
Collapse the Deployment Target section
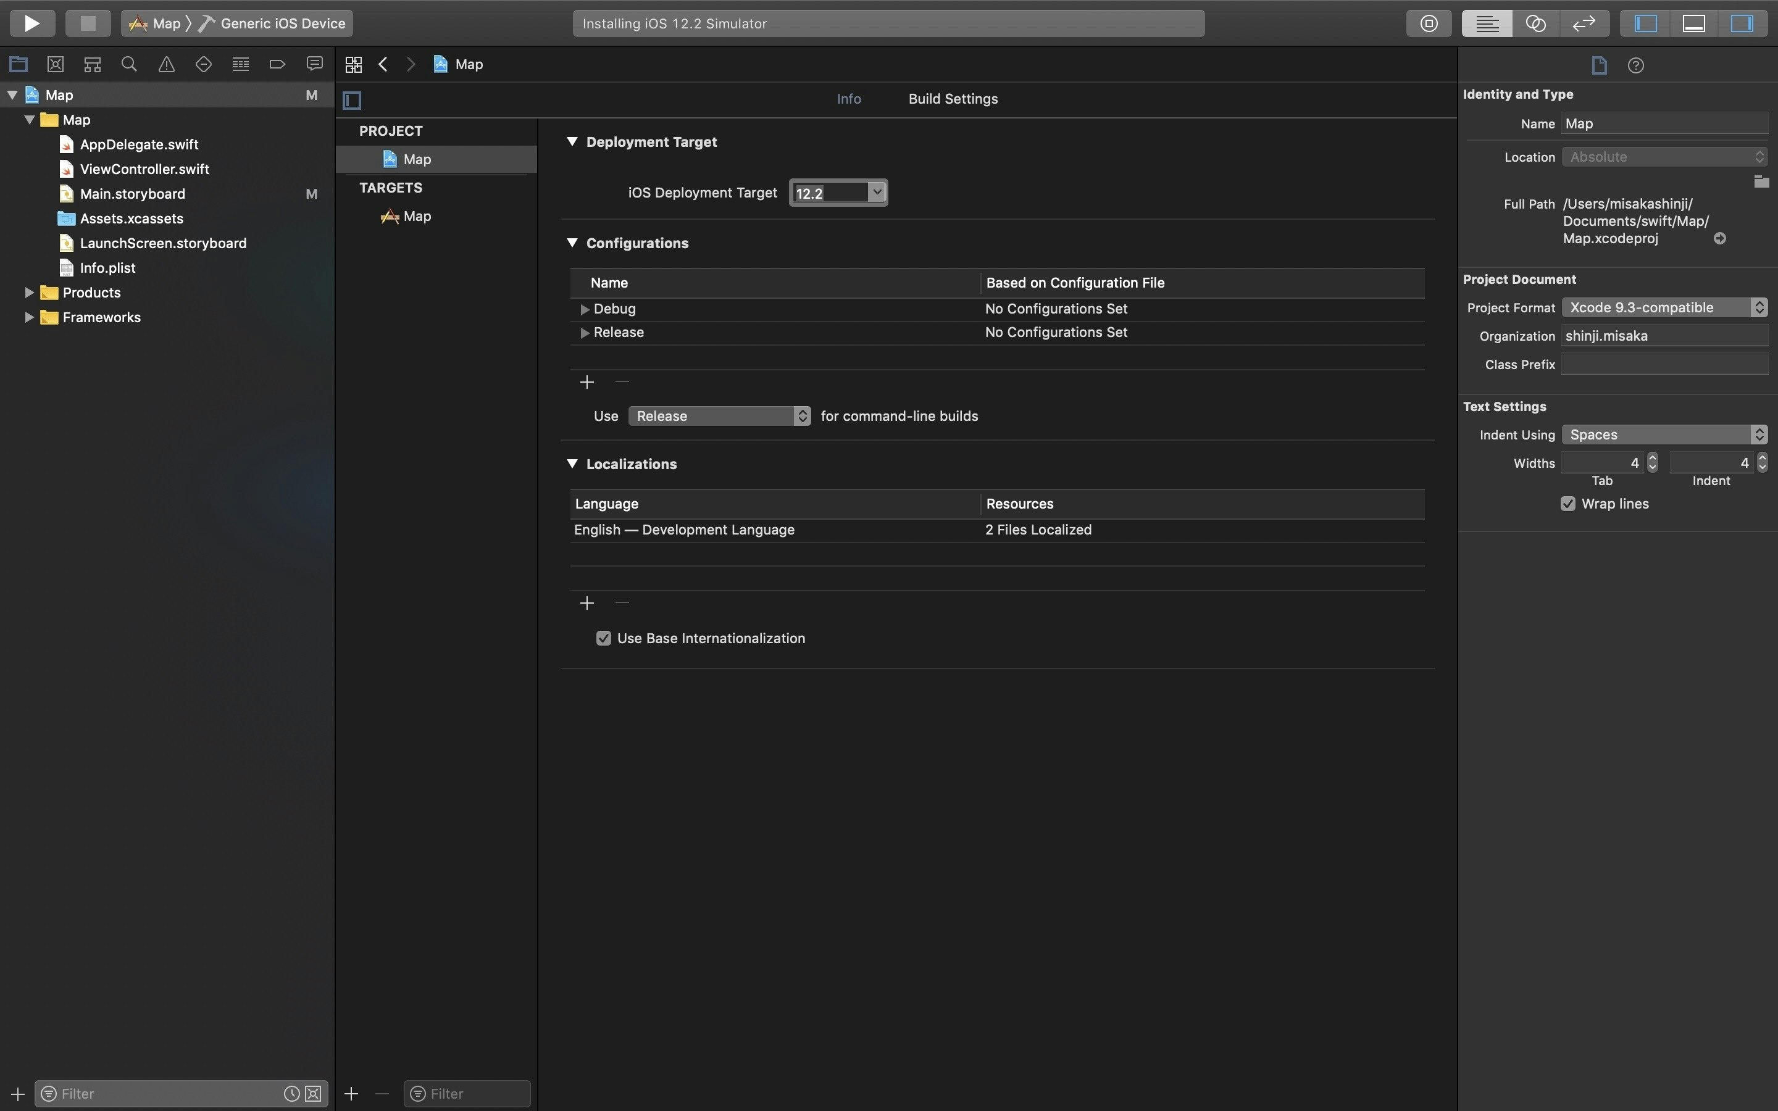(x=572, y=141)
